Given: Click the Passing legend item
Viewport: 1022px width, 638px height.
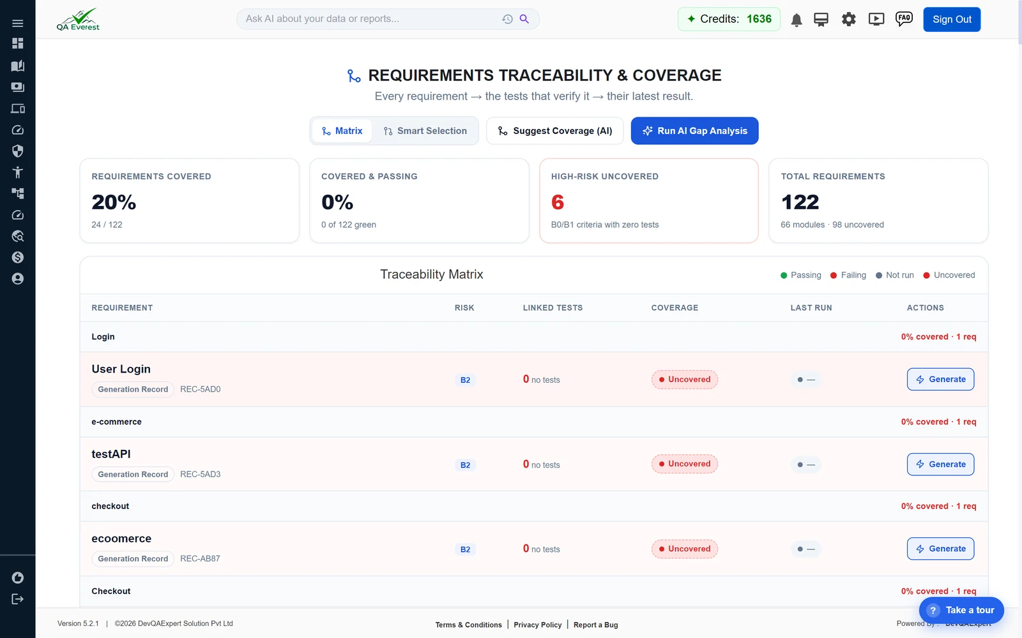Looking at the screenshot, I should coord(801,275).
